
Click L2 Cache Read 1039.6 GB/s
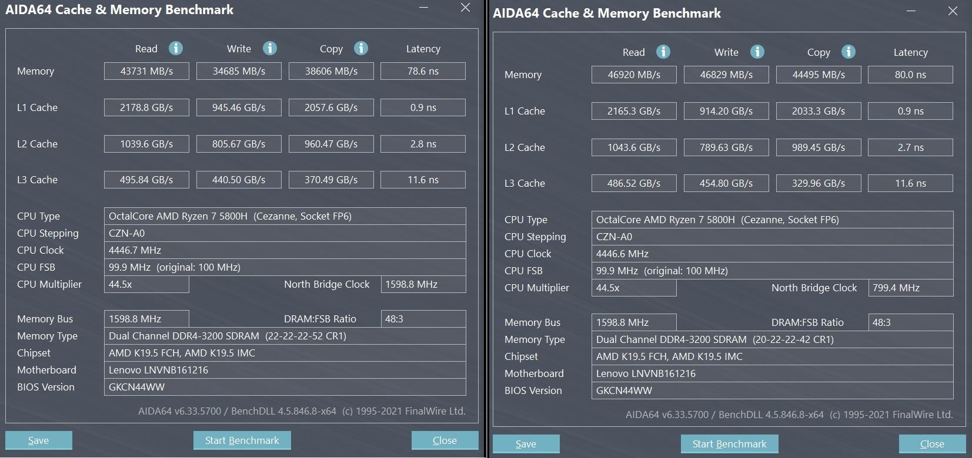[146, 144]
